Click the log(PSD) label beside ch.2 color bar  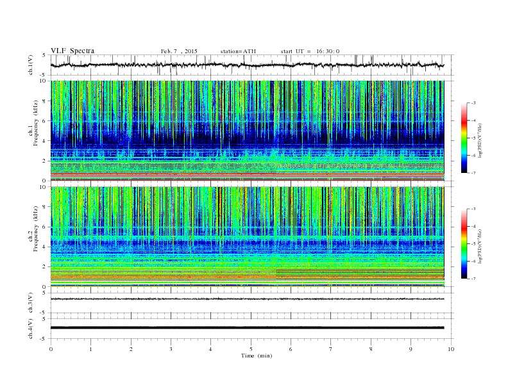point(480,246)
